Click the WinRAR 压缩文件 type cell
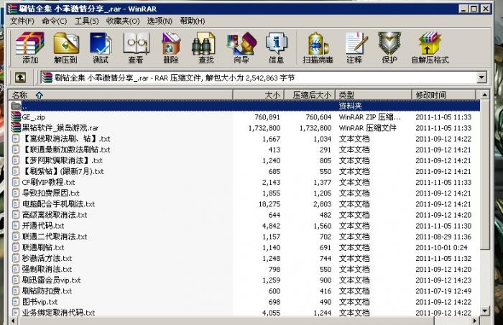This screenshot has height=325, width=503. point(368,128)
